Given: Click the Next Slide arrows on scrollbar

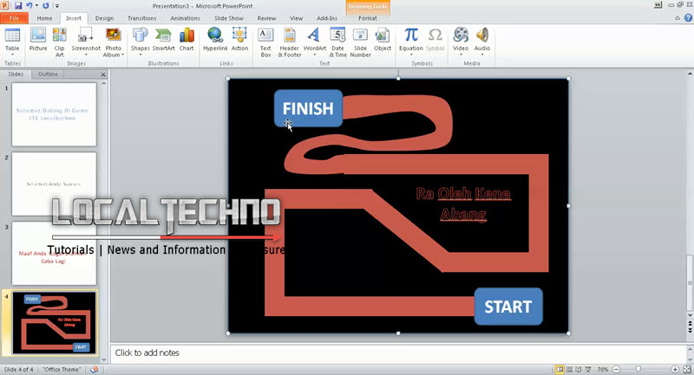Looking at the screenshot, I should tap(690, 330).
